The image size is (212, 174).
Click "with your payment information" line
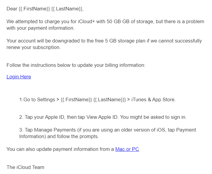click(x=40, y=28)
